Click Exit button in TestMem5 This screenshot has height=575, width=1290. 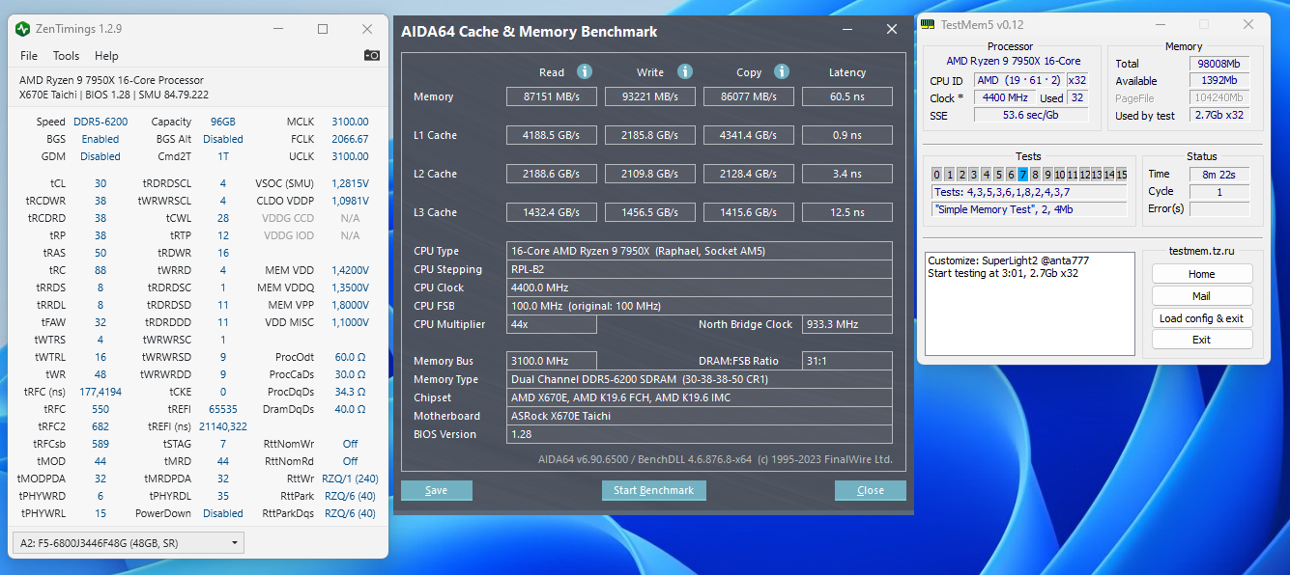[x=1202, y=340]
